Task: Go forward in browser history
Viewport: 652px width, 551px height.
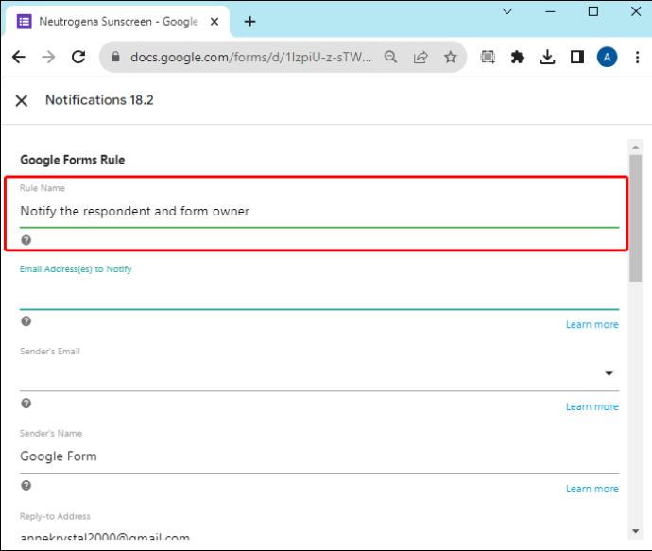Action: click(x=48, y=57)
